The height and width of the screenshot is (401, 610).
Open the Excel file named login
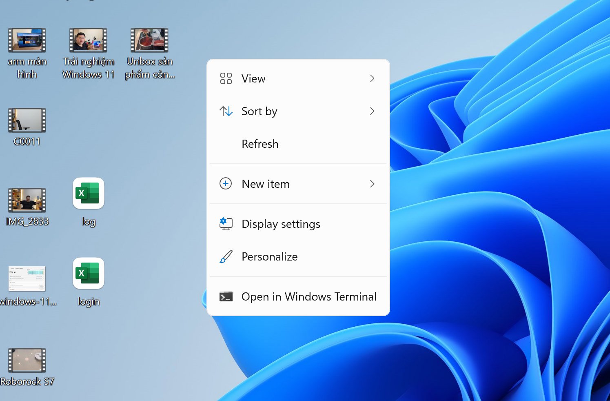(88, 274)
